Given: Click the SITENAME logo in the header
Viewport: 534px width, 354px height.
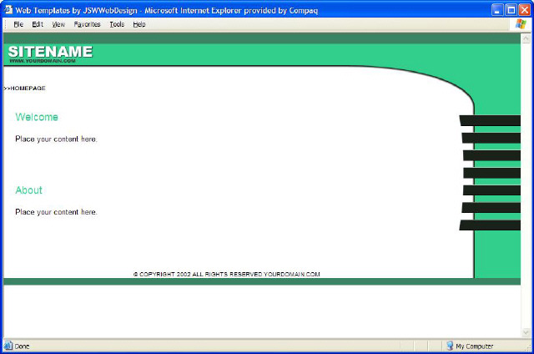Looking at the screenshot, I should [50, 52].
